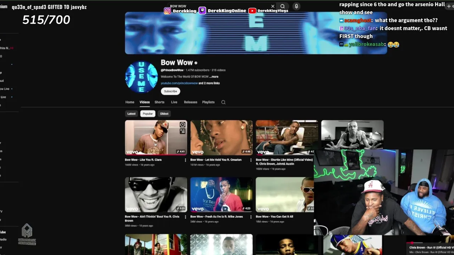Image resolution: width=454 pixels, height=255 pixels.
Task: Click title 'Bow Wow - Ain't Thinkin' 'Bout You'
Action: click(x=152, y=219)
